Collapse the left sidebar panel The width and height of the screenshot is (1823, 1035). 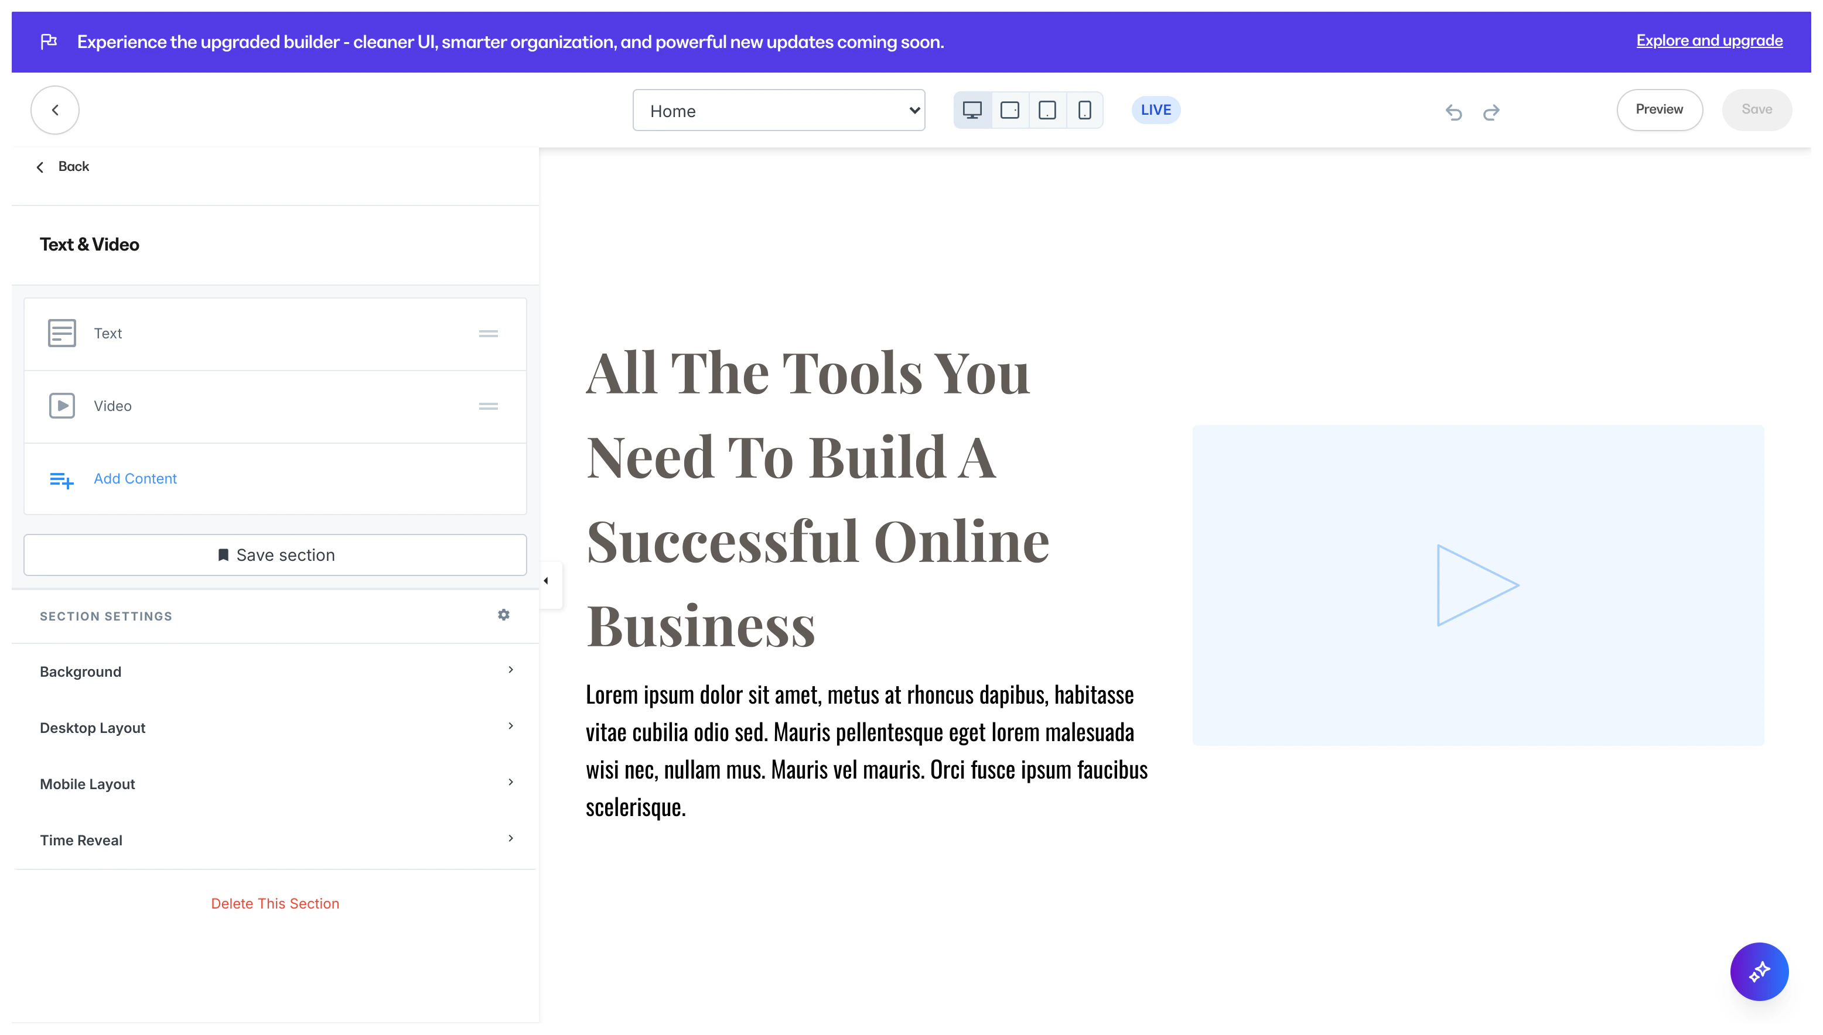(x=547, y=581)
